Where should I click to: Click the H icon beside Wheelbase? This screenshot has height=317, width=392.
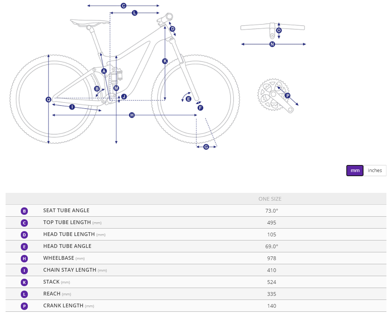coord(24,259)
